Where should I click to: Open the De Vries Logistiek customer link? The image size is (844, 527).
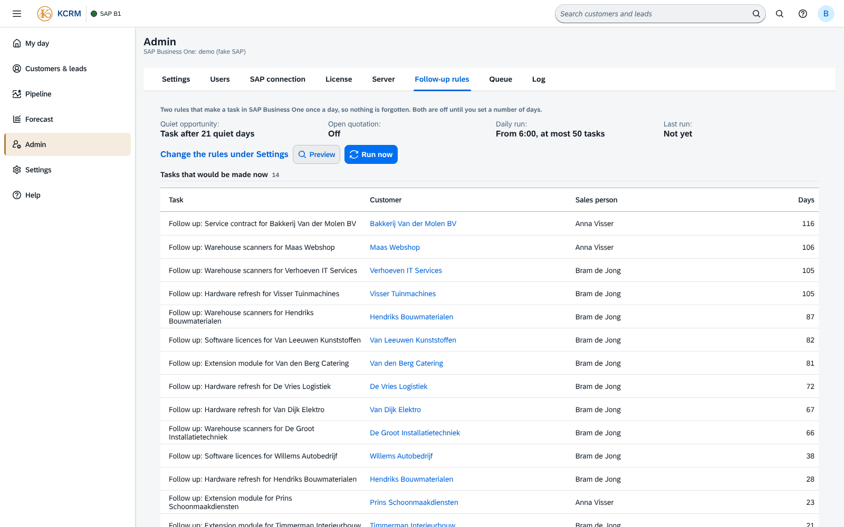398,386
